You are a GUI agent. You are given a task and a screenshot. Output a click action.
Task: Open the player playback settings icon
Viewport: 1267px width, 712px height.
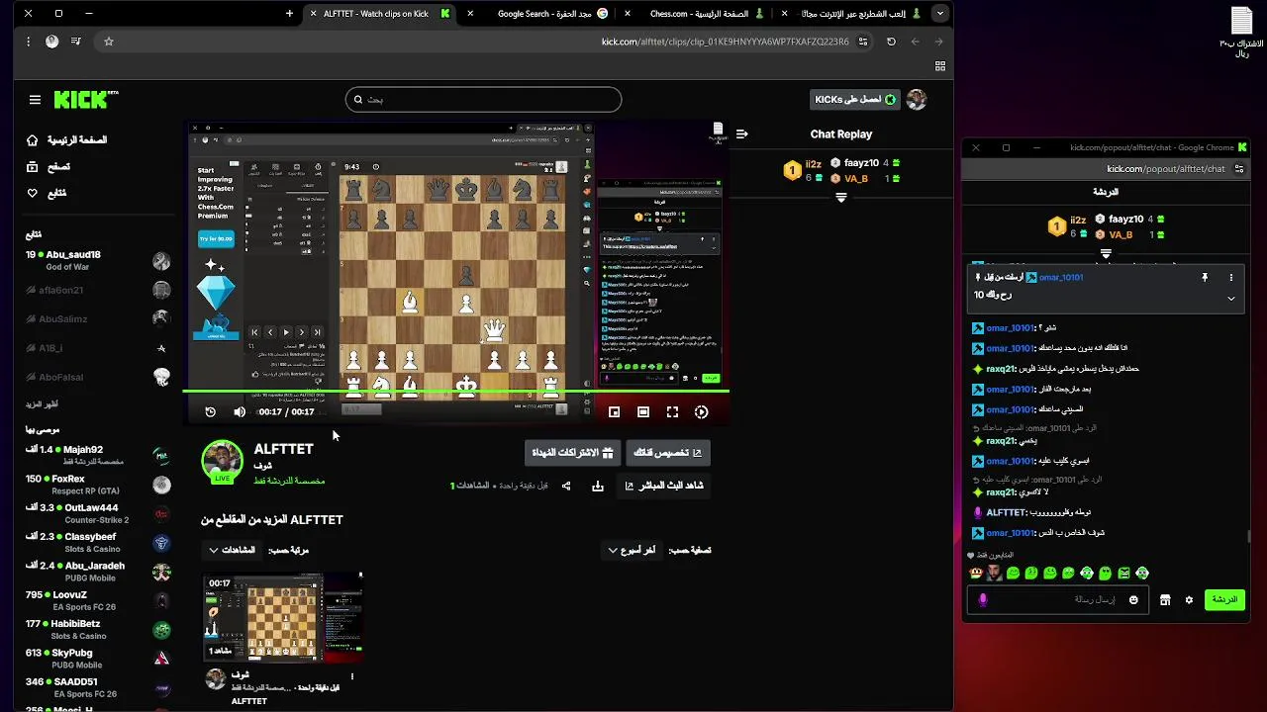point(701,412)
